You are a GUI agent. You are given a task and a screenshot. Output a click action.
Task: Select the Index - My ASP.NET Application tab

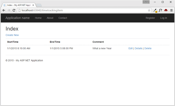click(19, 5)
